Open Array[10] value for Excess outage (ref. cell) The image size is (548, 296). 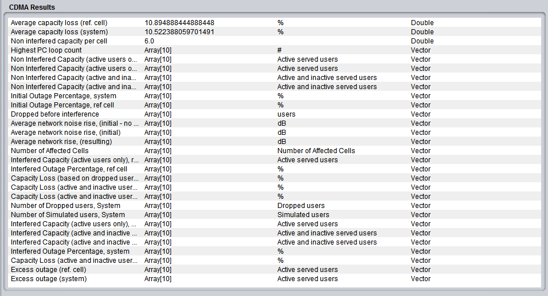coord(158,270)
